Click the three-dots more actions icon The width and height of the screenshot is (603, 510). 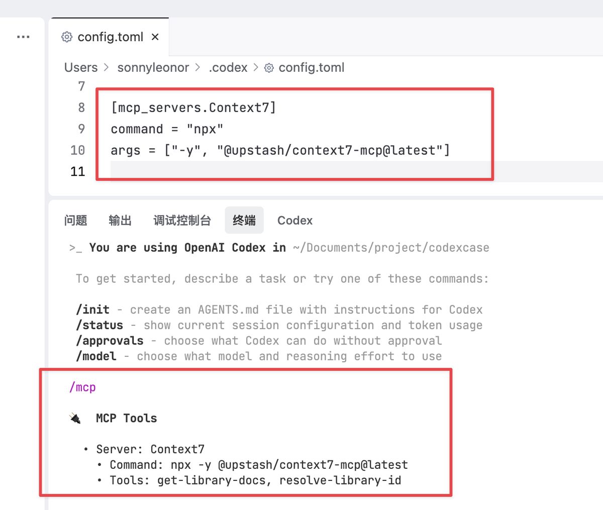(x=23, y=37)
